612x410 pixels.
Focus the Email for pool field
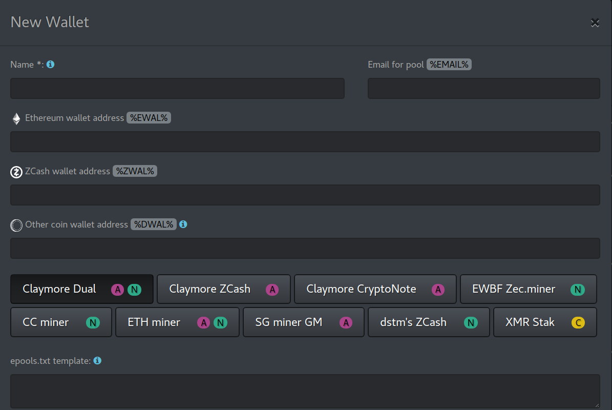point(483,88)
